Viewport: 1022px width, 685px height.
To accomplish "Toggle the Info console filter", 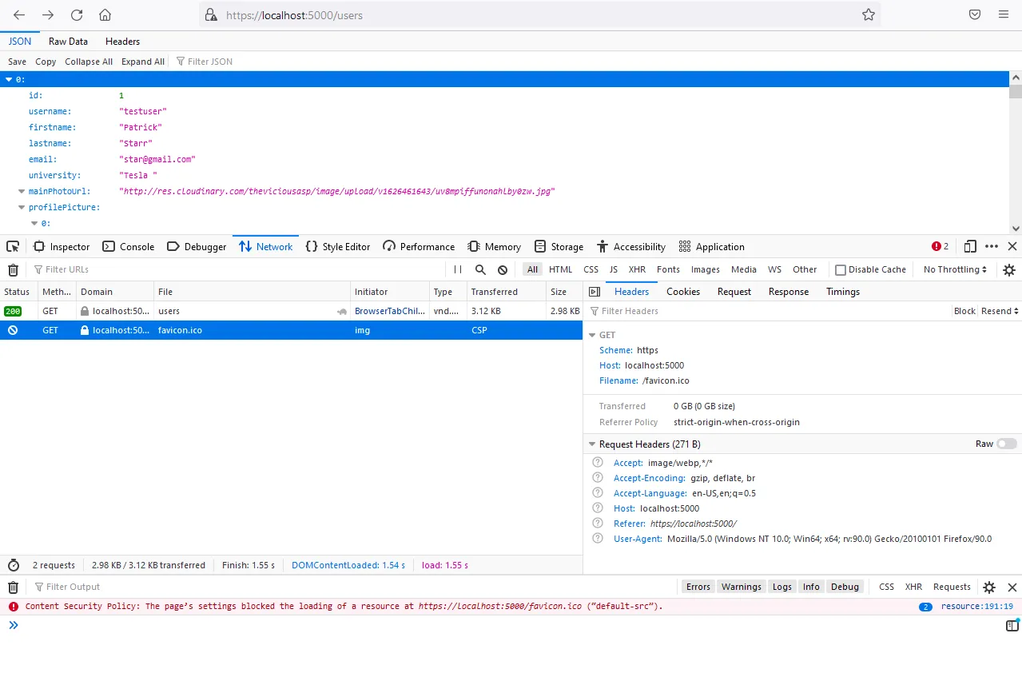I will point(811,587).
